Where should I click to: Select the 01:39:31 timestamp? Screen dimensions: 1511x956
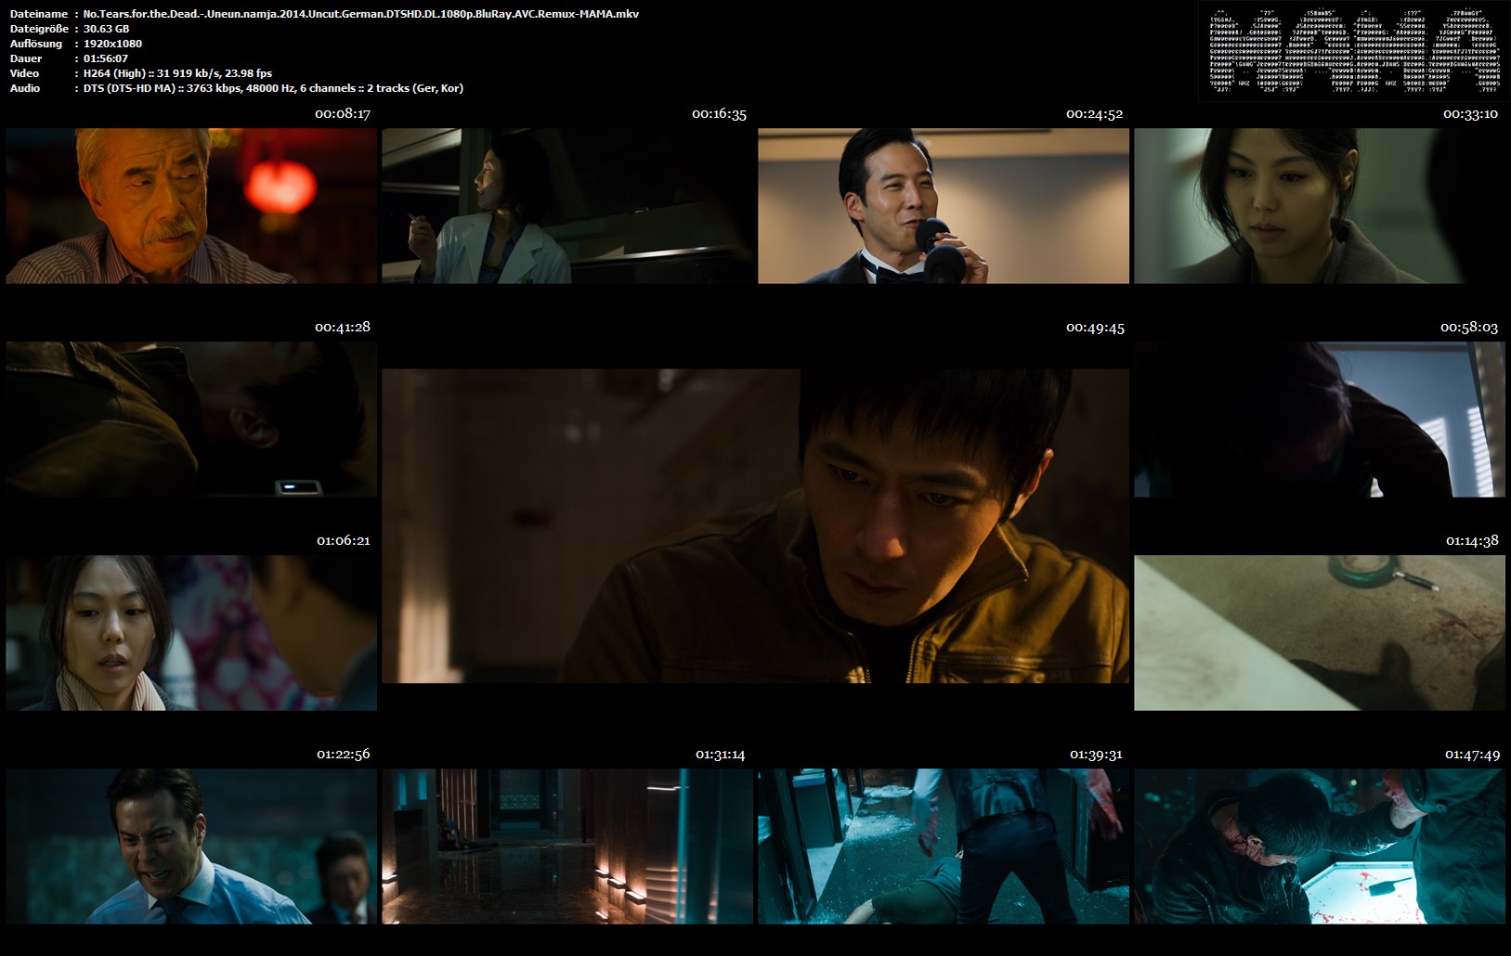pyautogui.click(x=1096, y=754)
